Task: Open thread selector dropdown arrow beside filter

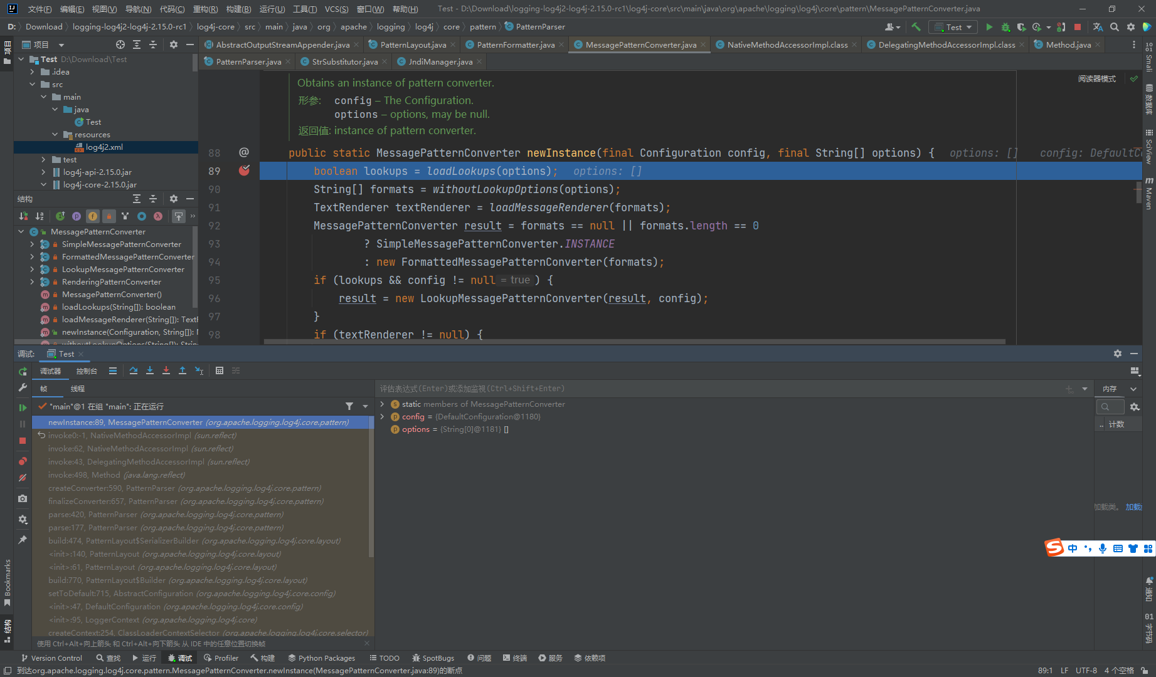Action: pos(366,406)
